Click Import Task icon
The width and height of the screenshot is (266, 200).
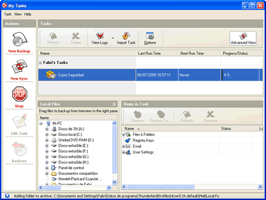point(126,38)
